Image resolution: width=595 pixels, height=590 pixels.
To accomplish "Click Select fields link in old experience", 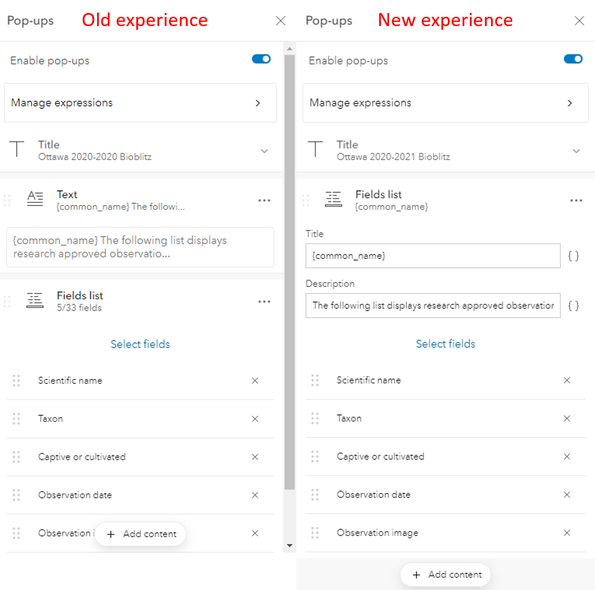I will (x=140, y=344).
